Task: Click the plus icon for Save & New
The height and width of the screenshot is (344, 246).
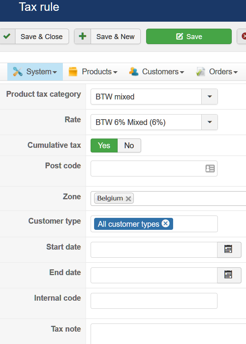Action: [x=83, y=36]
